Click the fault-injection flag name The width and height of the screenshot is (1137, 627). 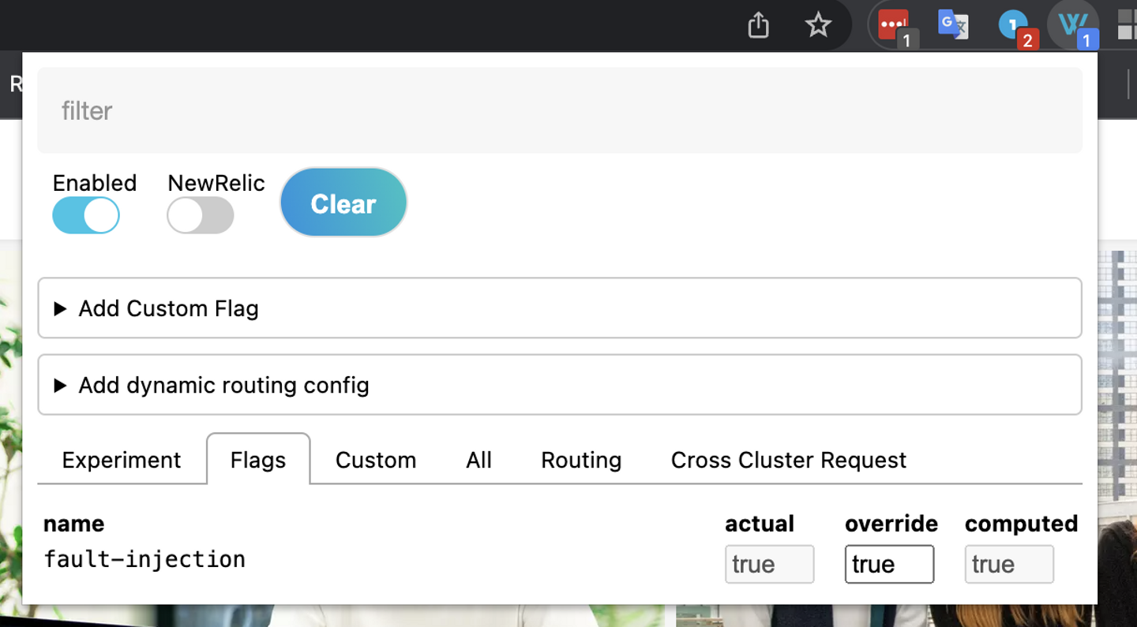(x=144, y=559)
